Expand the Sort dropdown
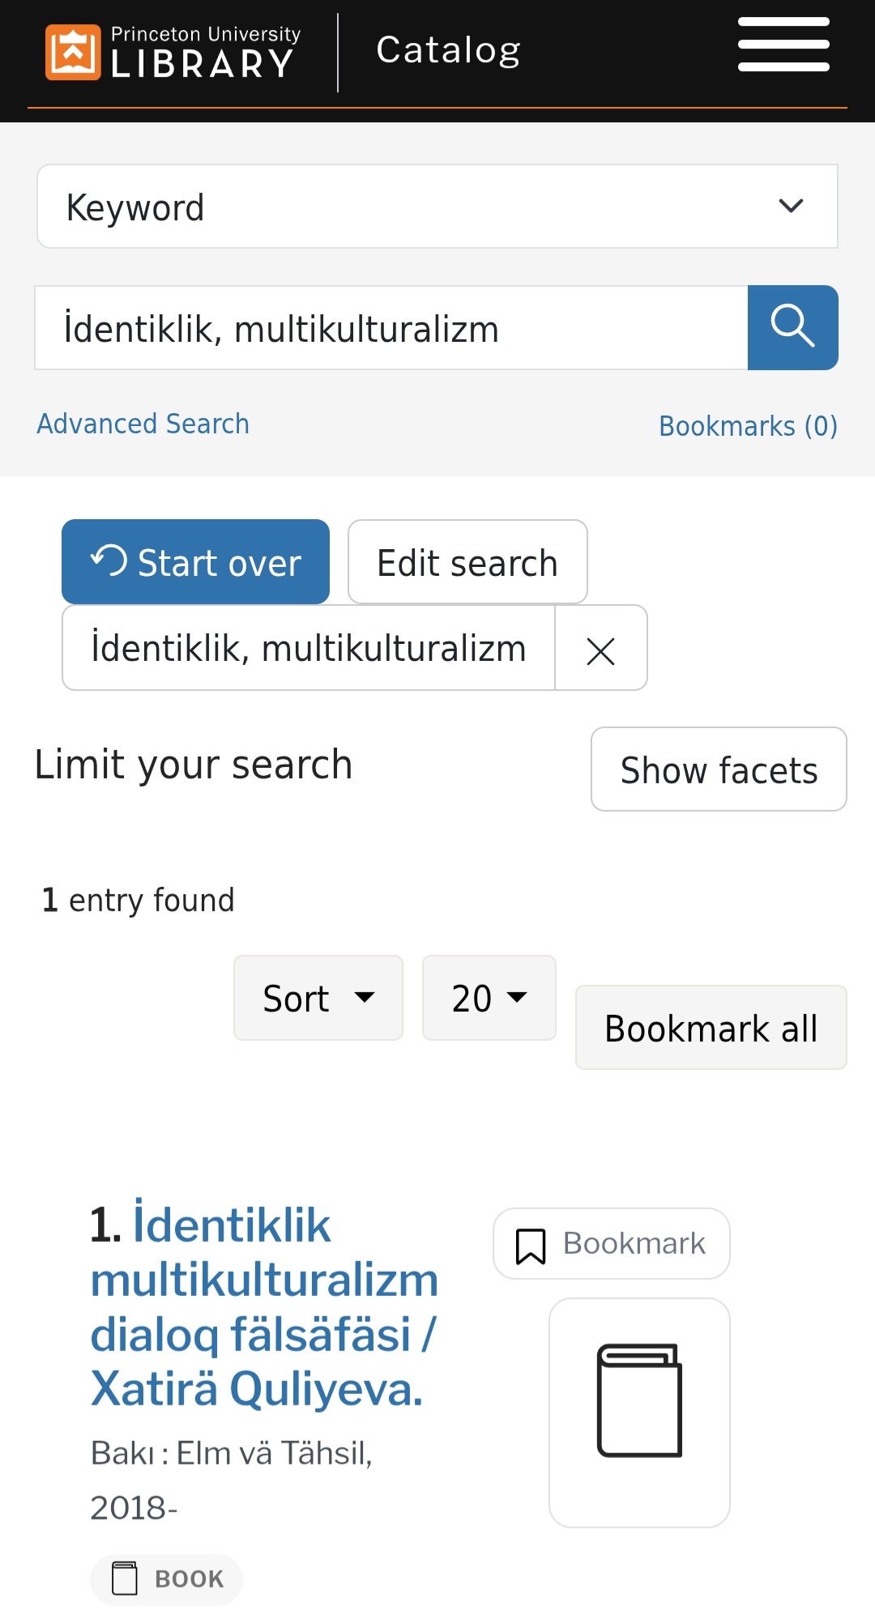This screenshot has width=875, height=1624. coord(318,998)
